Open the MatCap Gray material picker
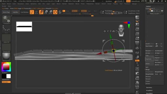 [x=6, y=57]
